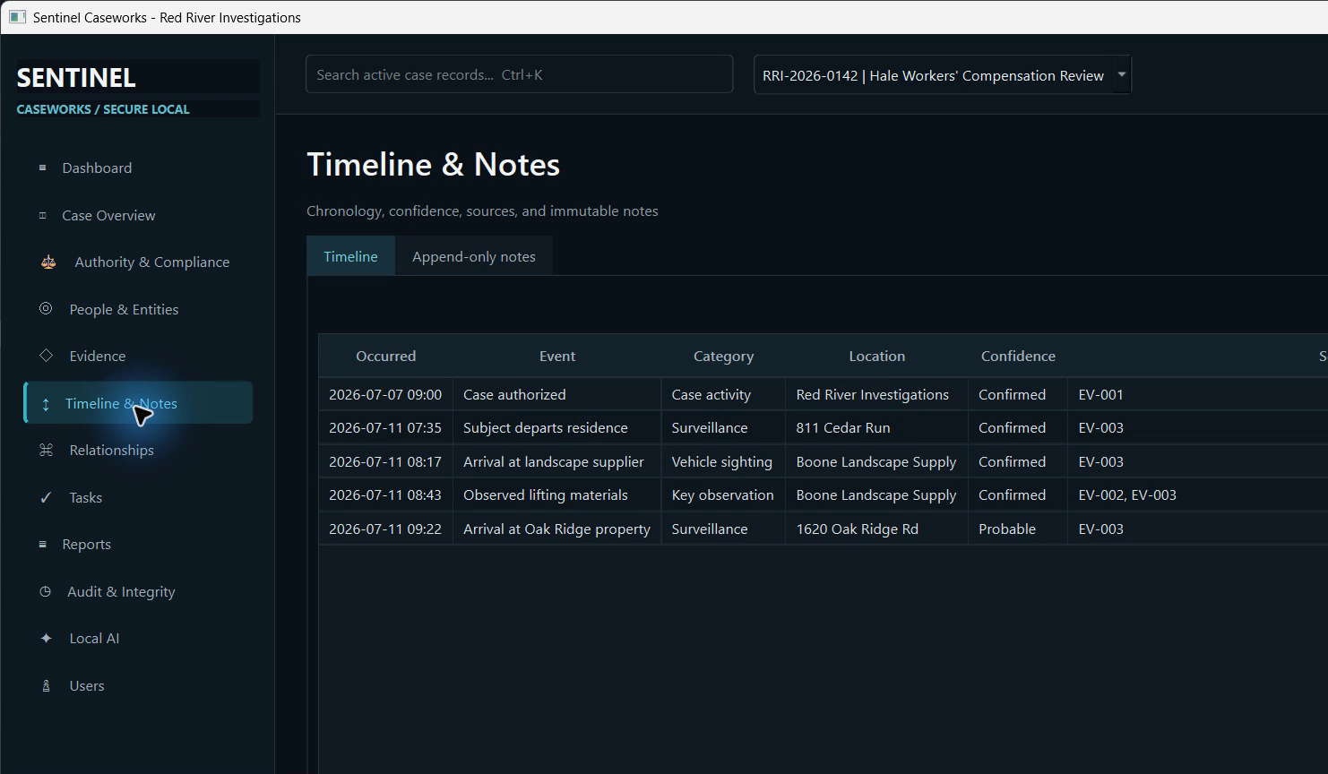This screenshot has width=1328, height=774.
Task: Click the Key observation category cell
Action: (724, 495)
